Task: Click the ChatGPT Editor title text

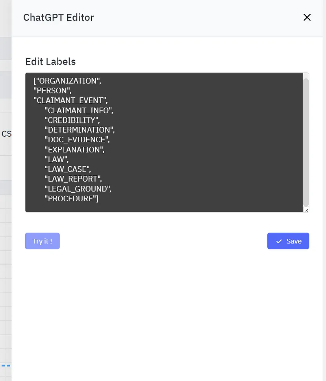Action: [x=58, y=17]
